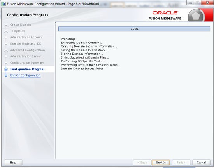Close the wizard window
The image size is (214, 168).
tap(207, 3)
